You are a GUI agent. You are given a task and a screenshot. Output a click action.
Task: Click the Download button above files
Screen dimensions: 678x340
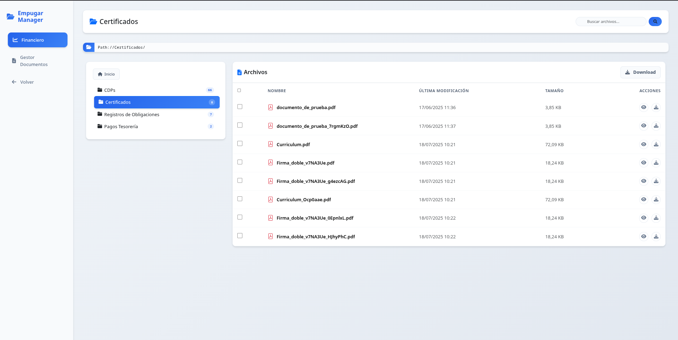[x=640, y=72]
